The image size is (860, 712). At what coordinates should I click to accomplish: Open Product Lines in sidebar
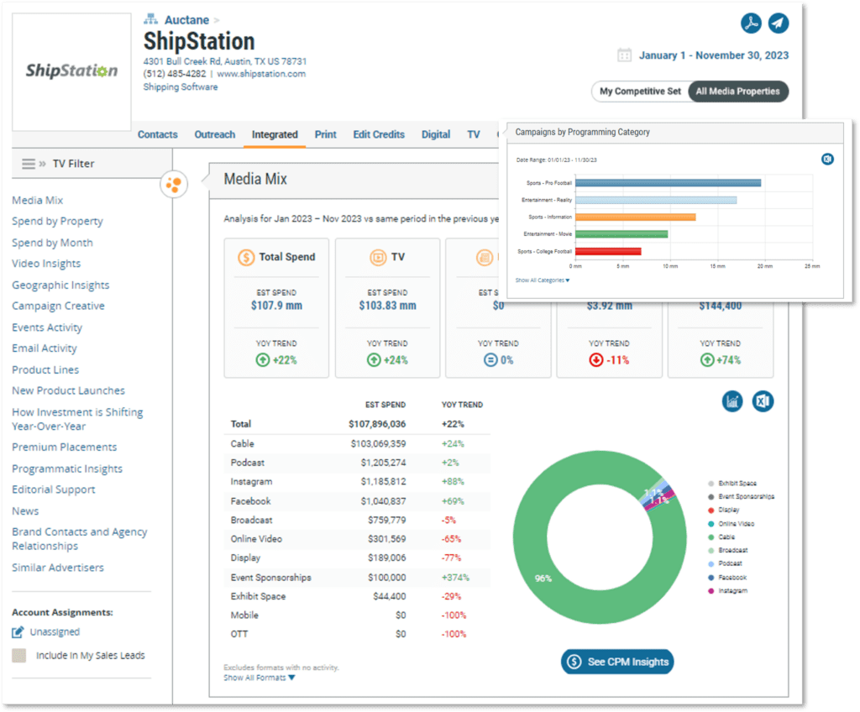tap(45, 369)
